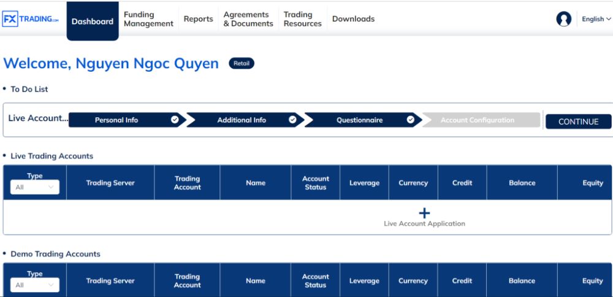The image size is (613, 297).
Task: Click the plus icon for Live Account Application
Action: [x=424, y=213]
